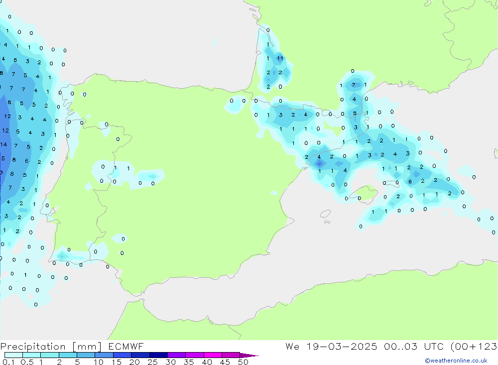Click the 40–45 mm magenta legend swatch

[x=213, y=355]
